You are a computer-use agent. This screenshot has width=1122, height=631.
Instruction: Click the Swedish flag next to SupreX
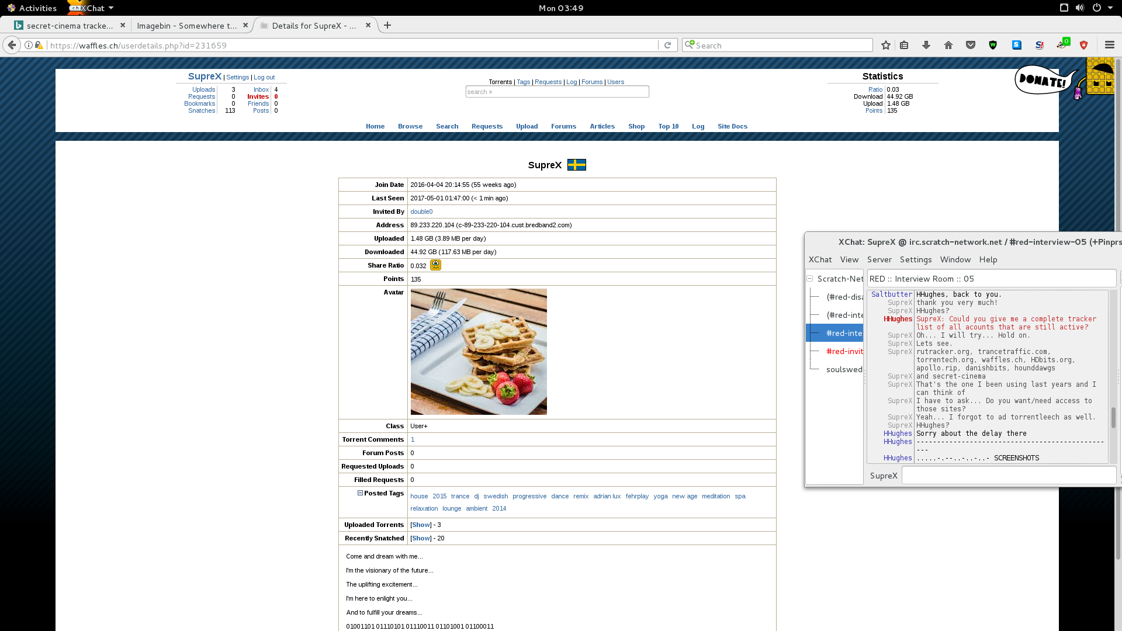pyautogui.click(x=577, y=165)
